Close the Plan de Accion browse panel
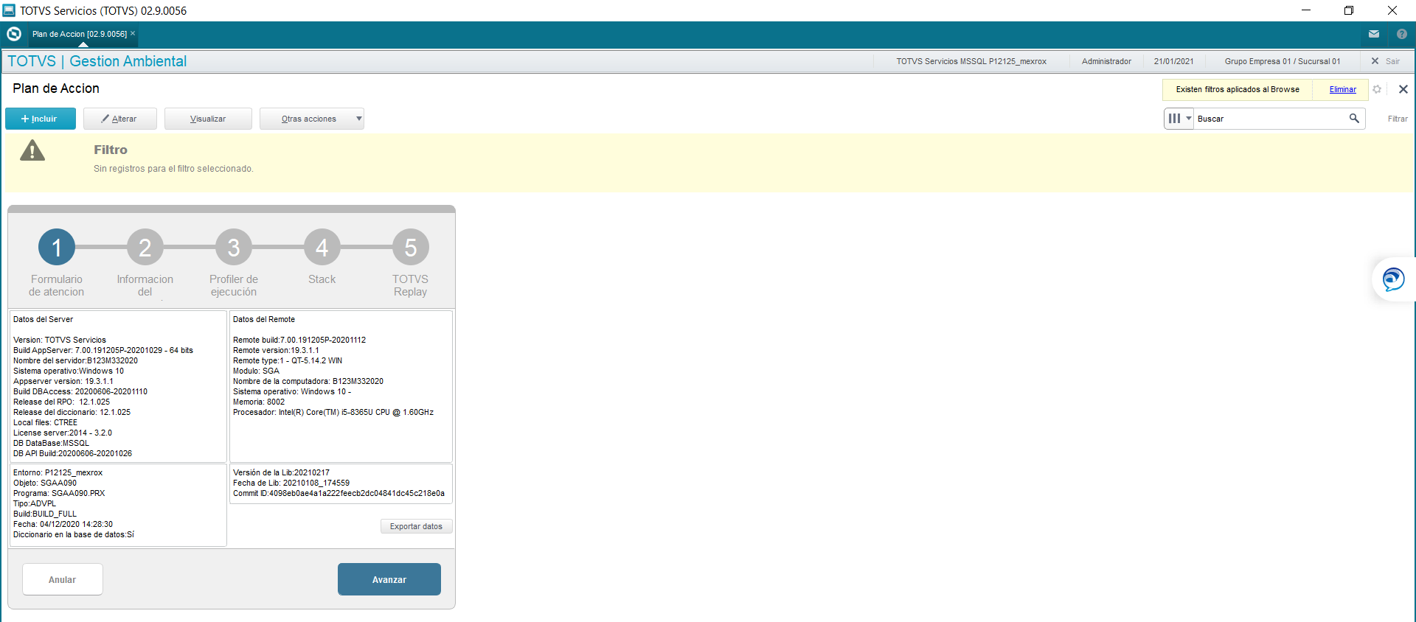 1403,89
